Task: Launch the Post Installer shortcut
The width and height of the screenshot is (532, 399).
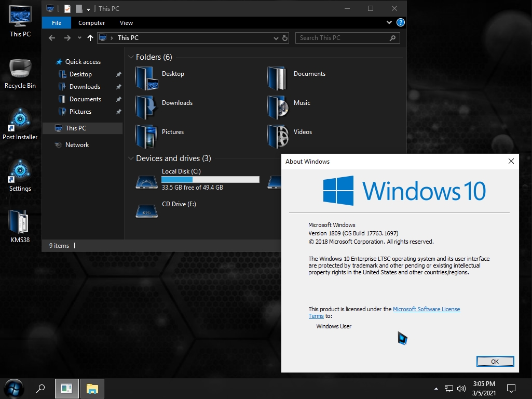Action: [x=20, y=124]
